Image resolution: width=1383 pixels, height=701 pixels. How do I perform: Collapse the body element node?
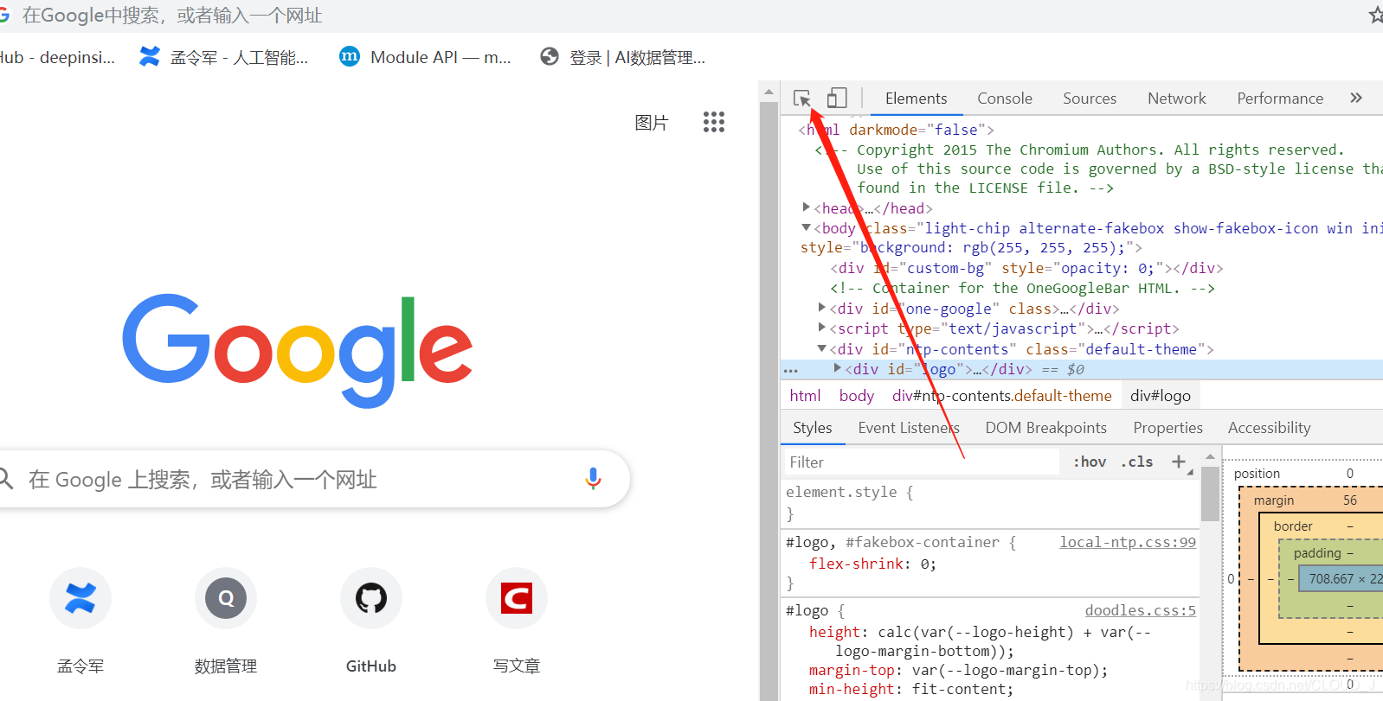point(807,227)
